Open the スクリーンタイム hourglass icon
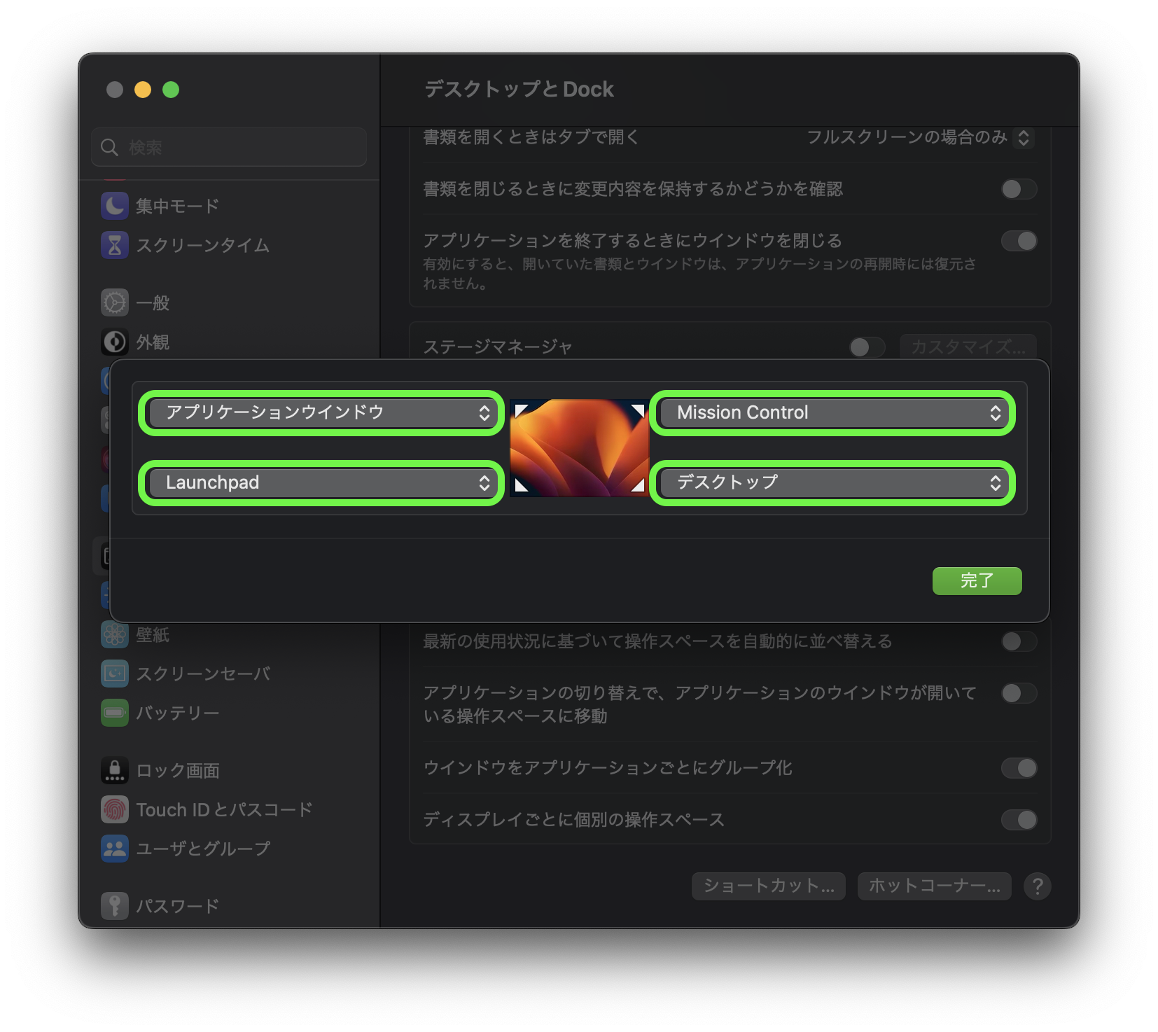 coord(115,245)
